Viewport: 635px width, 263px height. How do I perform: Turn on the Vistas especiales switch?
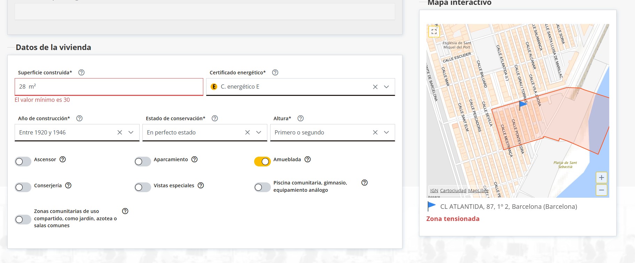click(x=143, y=187)
